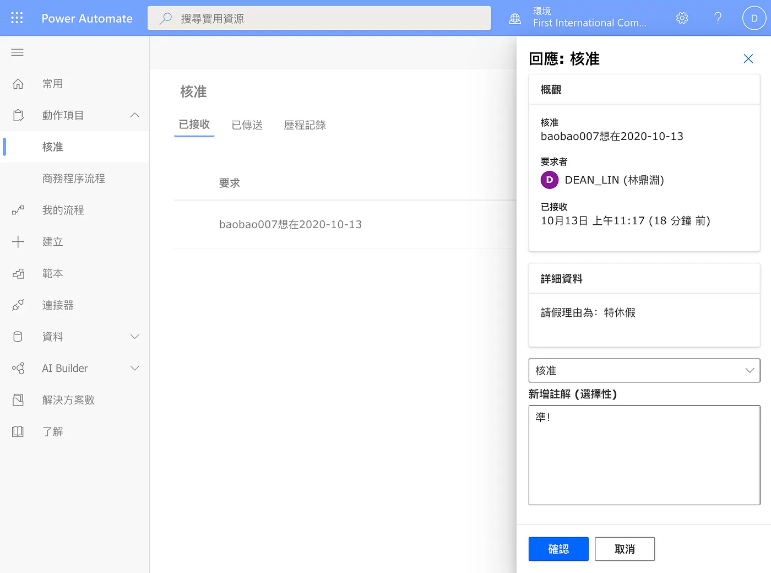Click the plus icon beside 建立
This screenshot has height=573, width=771.
(x=18, y=241)
